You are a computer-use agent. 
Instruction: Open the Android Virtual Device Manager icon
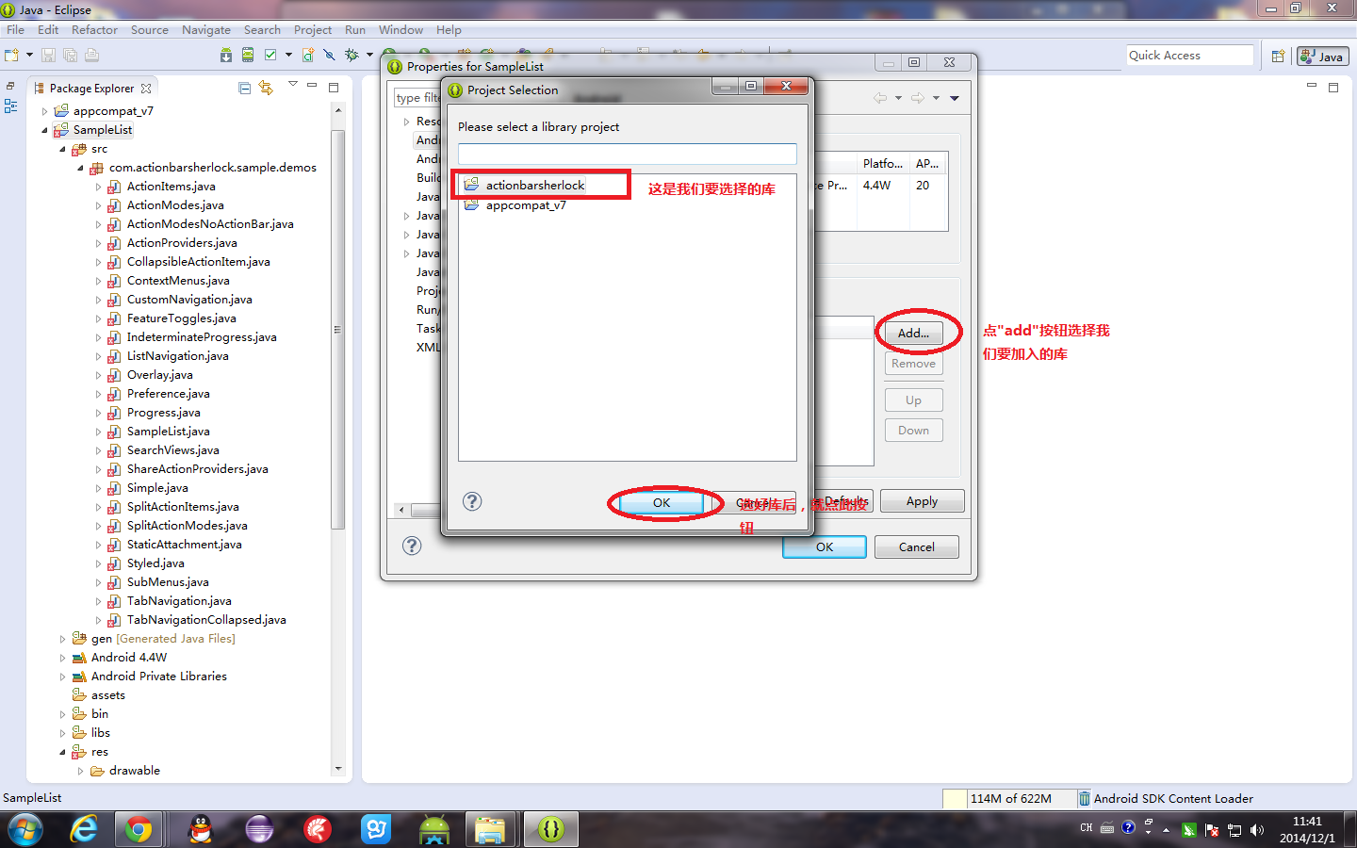[248, 56]
